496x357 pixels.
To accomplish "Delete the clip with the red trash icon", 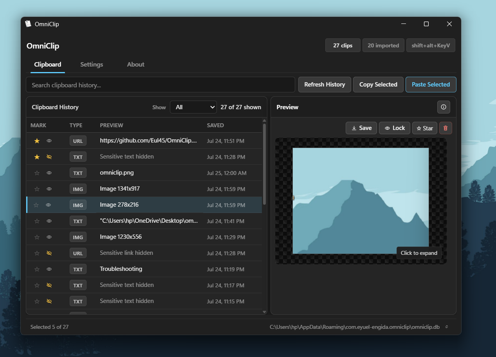I will [x=445, y=128].
